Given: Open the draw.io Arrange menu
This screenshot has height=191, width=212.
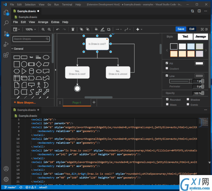Looking at the screenshot, I should pos(43,22).
